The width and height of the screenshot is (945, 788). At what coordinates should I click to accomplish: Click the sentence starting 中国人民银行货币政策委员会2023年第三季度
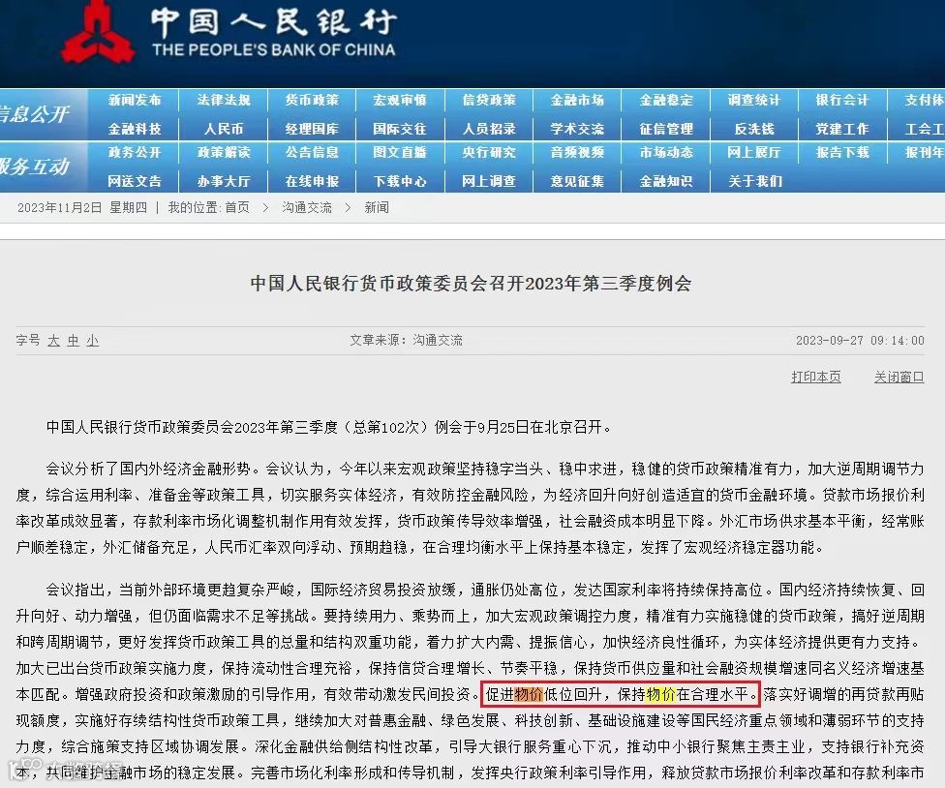click(x=330, y=428)
